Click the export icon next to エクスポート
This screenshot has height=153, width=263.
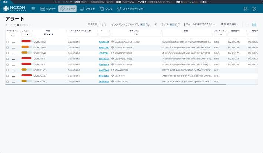(104, 24)
